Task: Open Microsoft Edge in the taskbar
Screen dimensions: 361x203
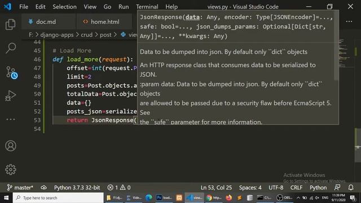Action: tap(149, 198)
